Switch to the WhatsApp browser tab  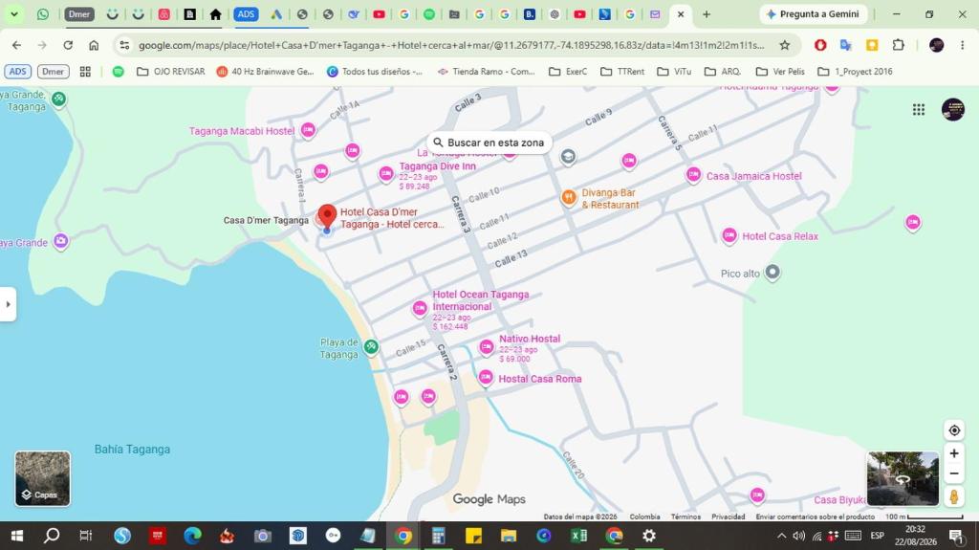(43, 13)
